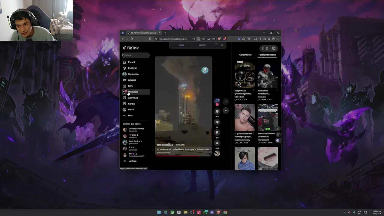This screenshot has width=384, height=216.
Task: Click Ver traducción under video caption
Action: (x=163, y=153)
